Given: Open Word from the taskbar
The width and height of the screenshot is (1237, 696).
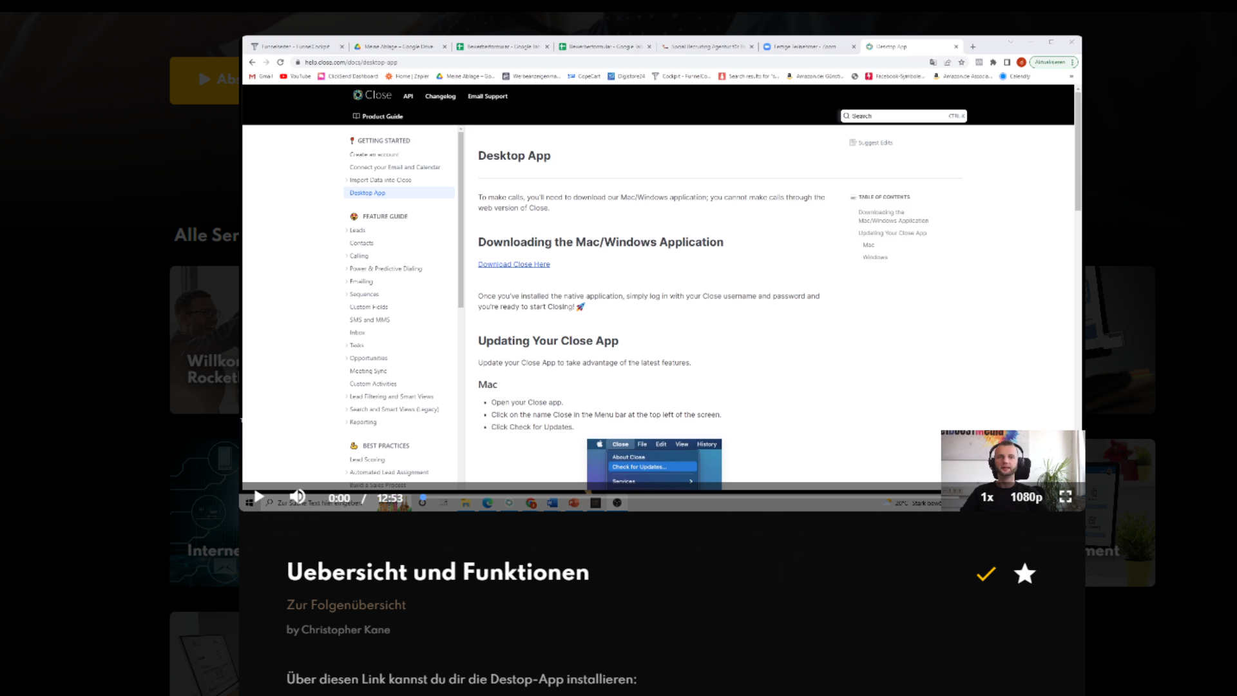Looking at the screenshot, I should click(x=552, y=503).
